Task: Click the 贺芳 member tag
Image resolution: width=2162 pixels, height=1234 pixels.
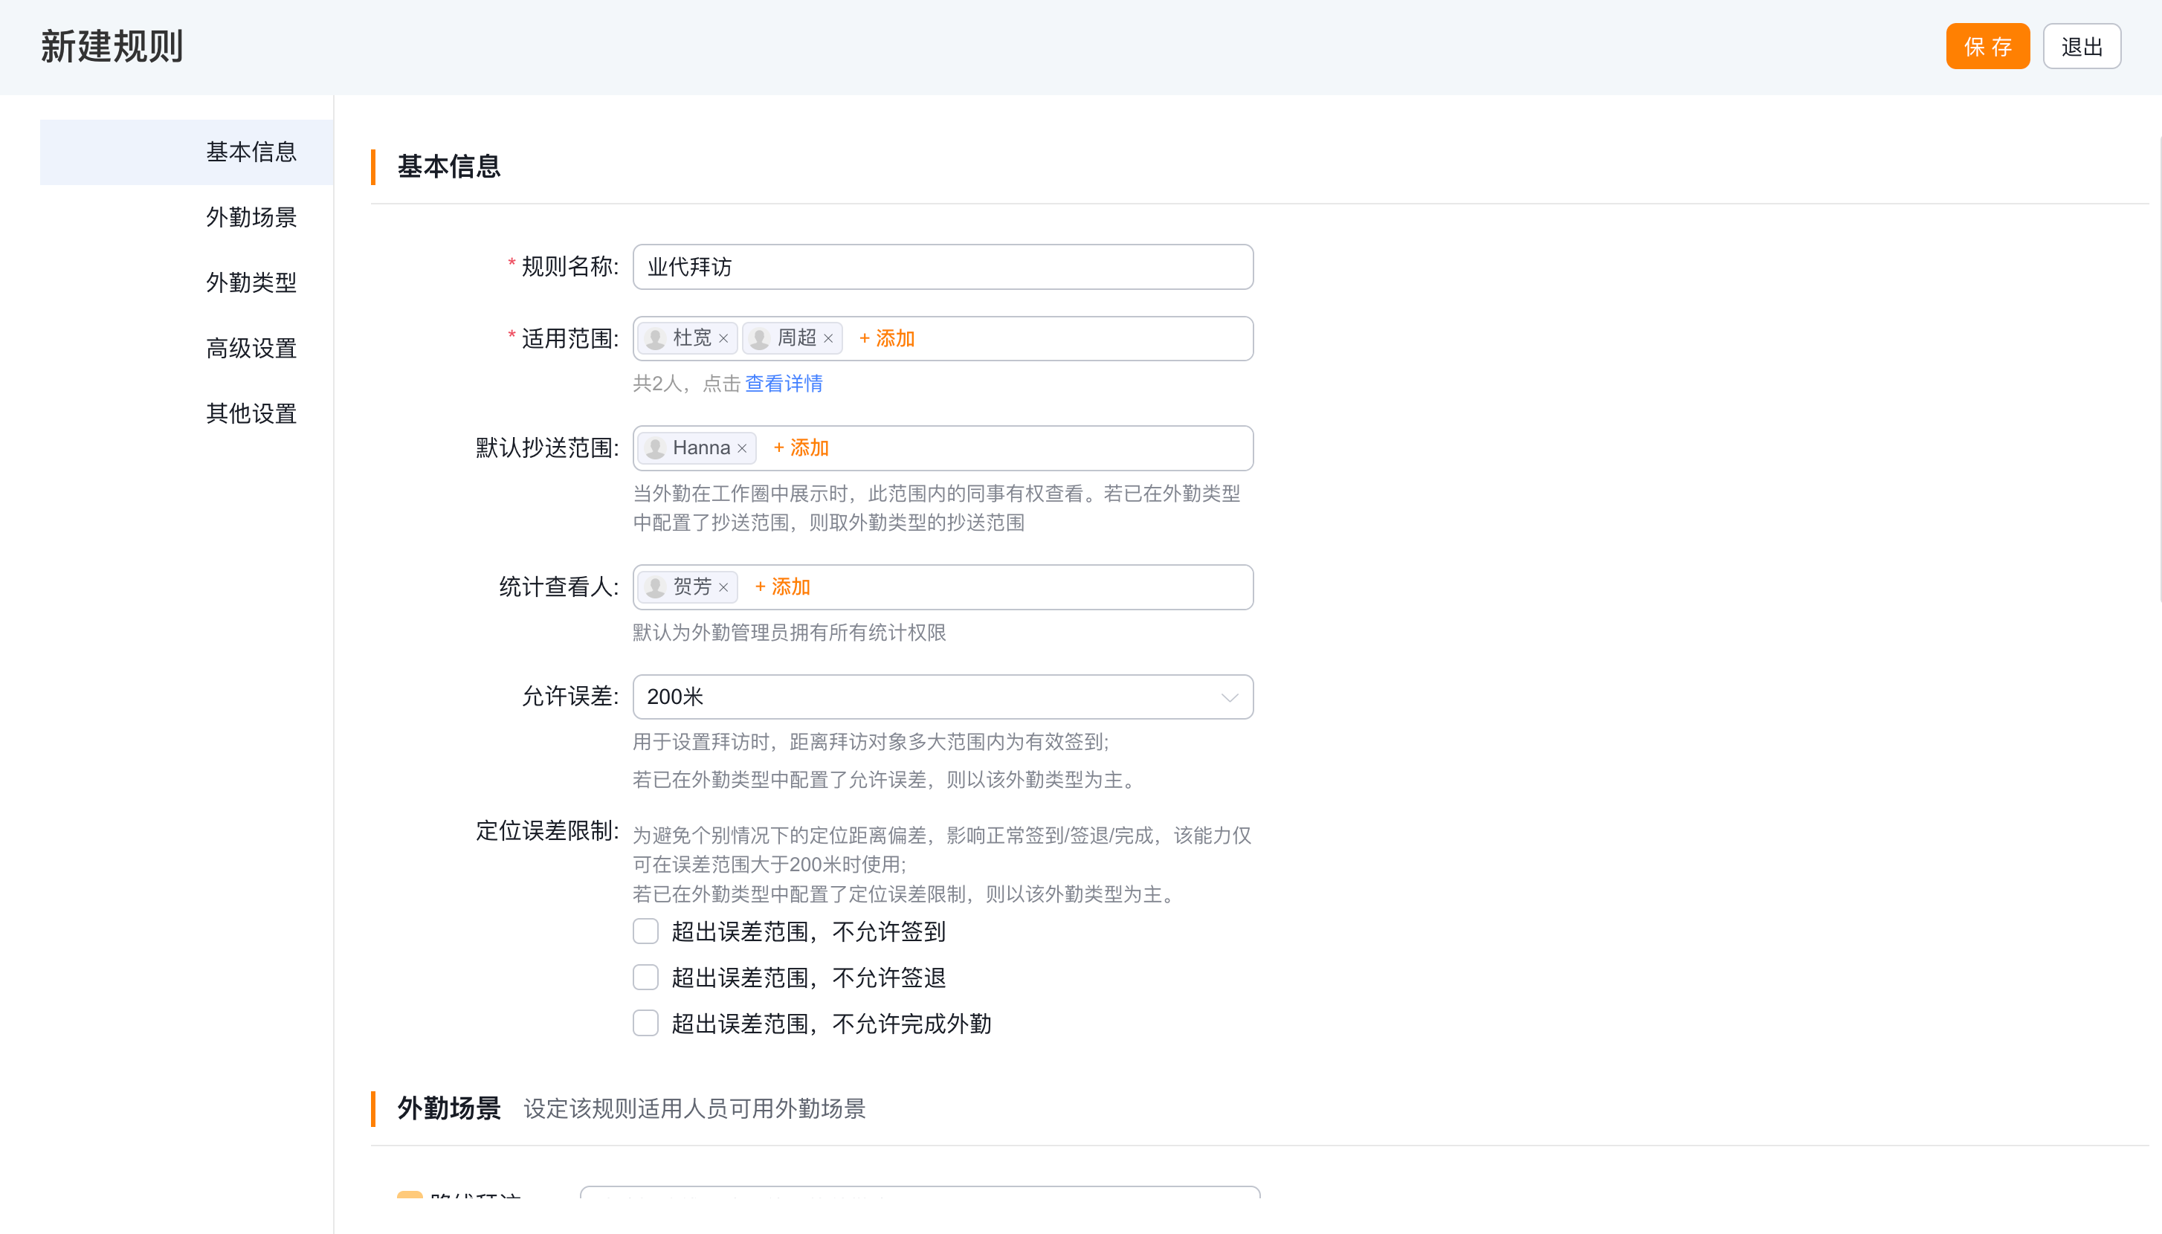Action: click(x=687, y=587)
